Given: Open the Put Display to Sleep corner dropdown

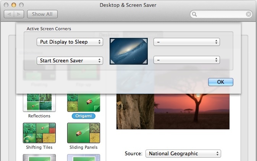Looking at the screenshot, I should point(70,42).
